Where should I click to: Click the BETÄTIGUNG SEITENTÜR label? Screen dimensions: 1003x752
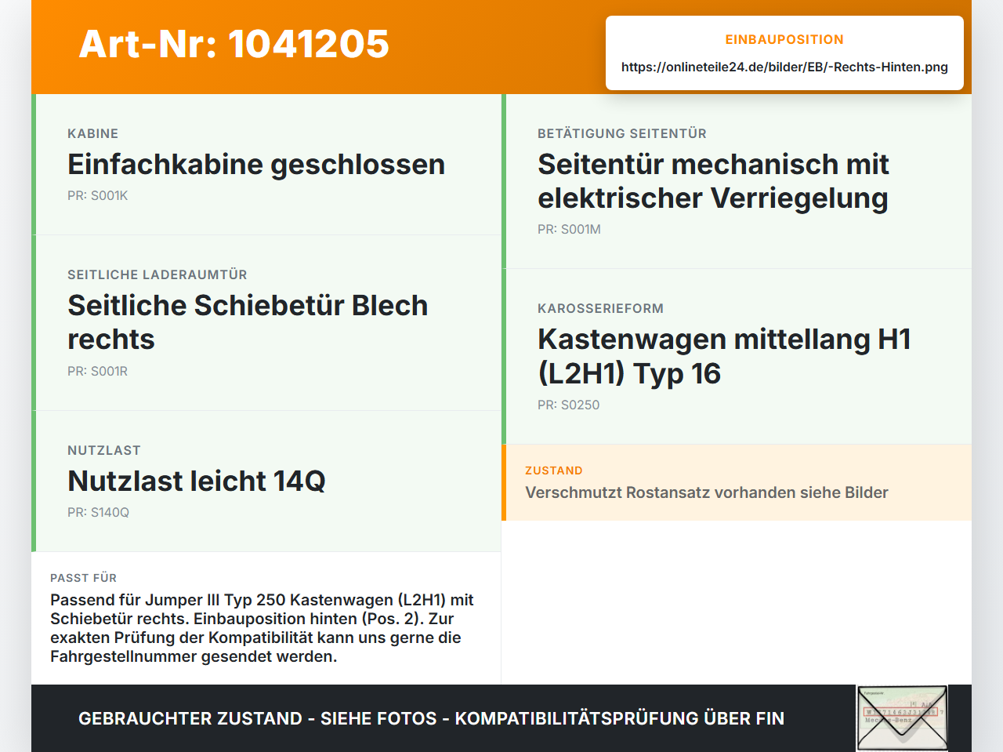tap(622, 134)
